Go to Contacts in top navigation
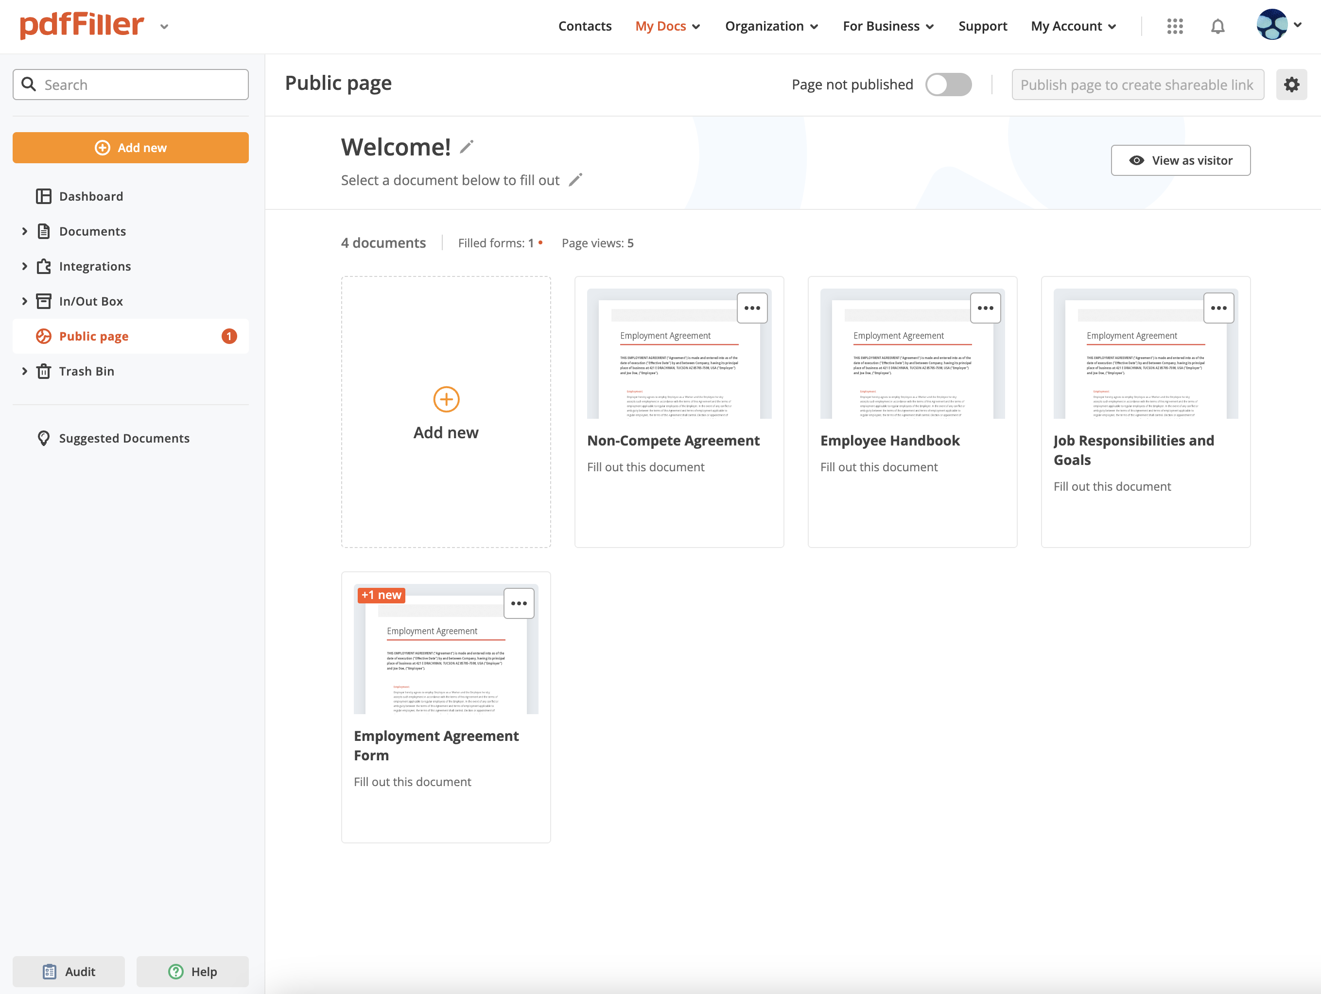This screenshot has height=994, width=1321. (584, 26)
